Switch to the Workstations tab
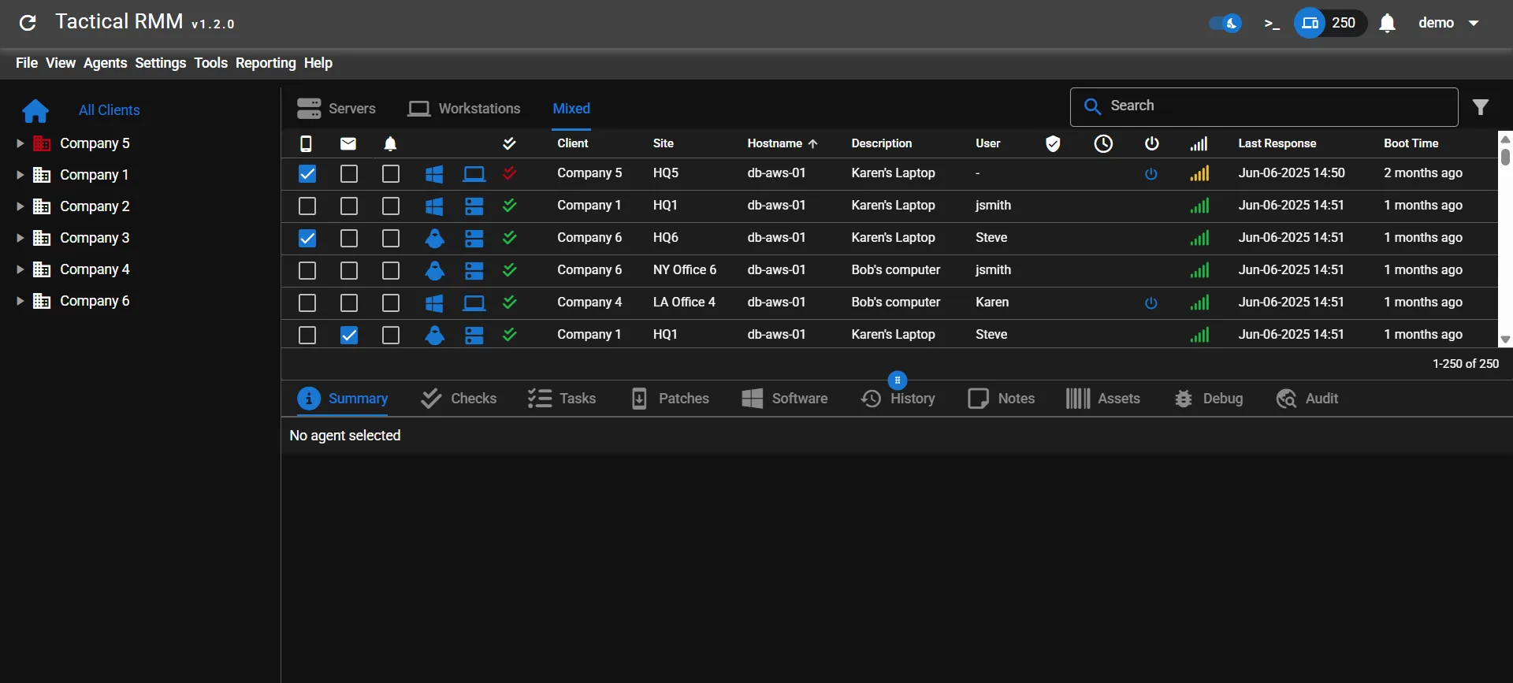Image resolution: width=1513 pixels, height=683 pixels. click(x=464, y=109)
